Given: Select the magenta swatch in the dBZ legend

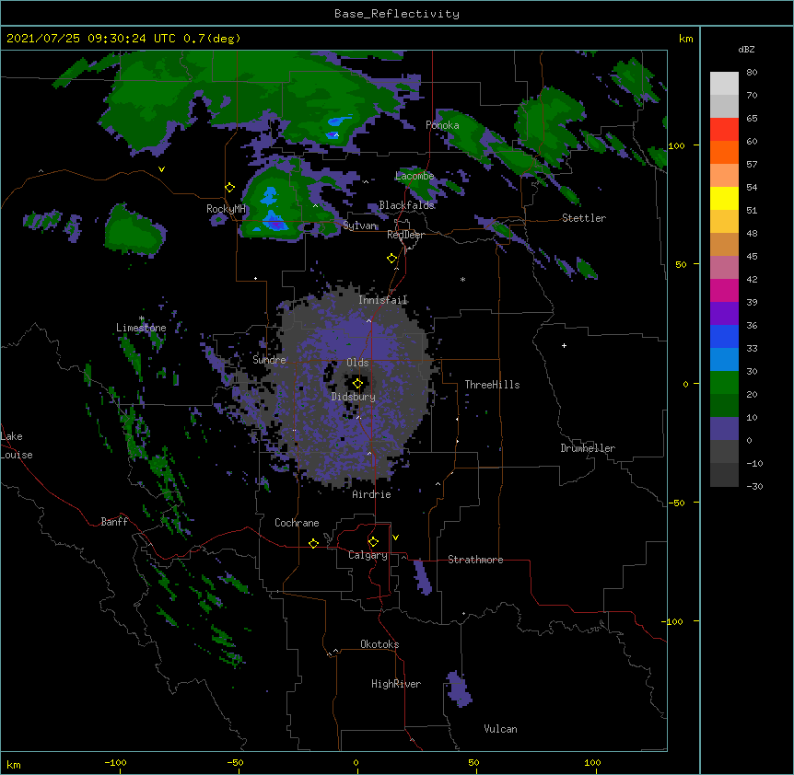Looking at the screenshot, I should (x=724, y=290).
